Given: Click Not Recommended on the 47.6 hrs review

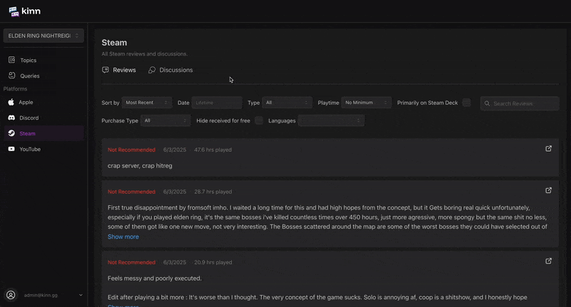Looking at the screenshot, I should coord(131,150).
